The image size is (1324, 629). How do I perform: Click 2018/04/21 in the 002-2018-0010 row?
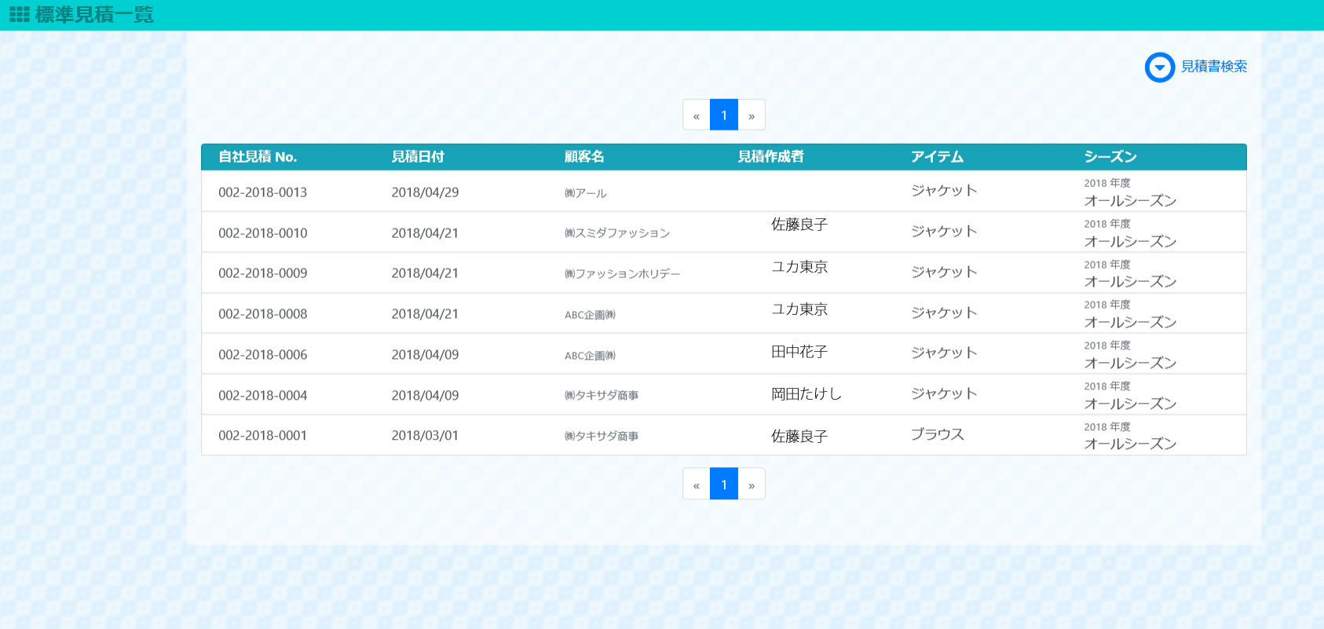pos(425,233)
